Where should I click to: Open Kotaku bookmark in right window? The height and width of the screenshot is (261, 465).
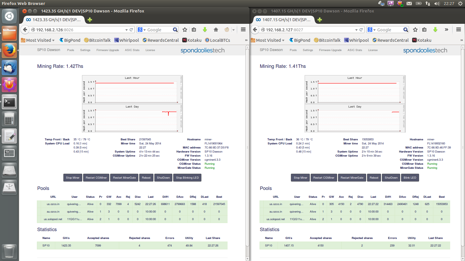click(422, 40)
